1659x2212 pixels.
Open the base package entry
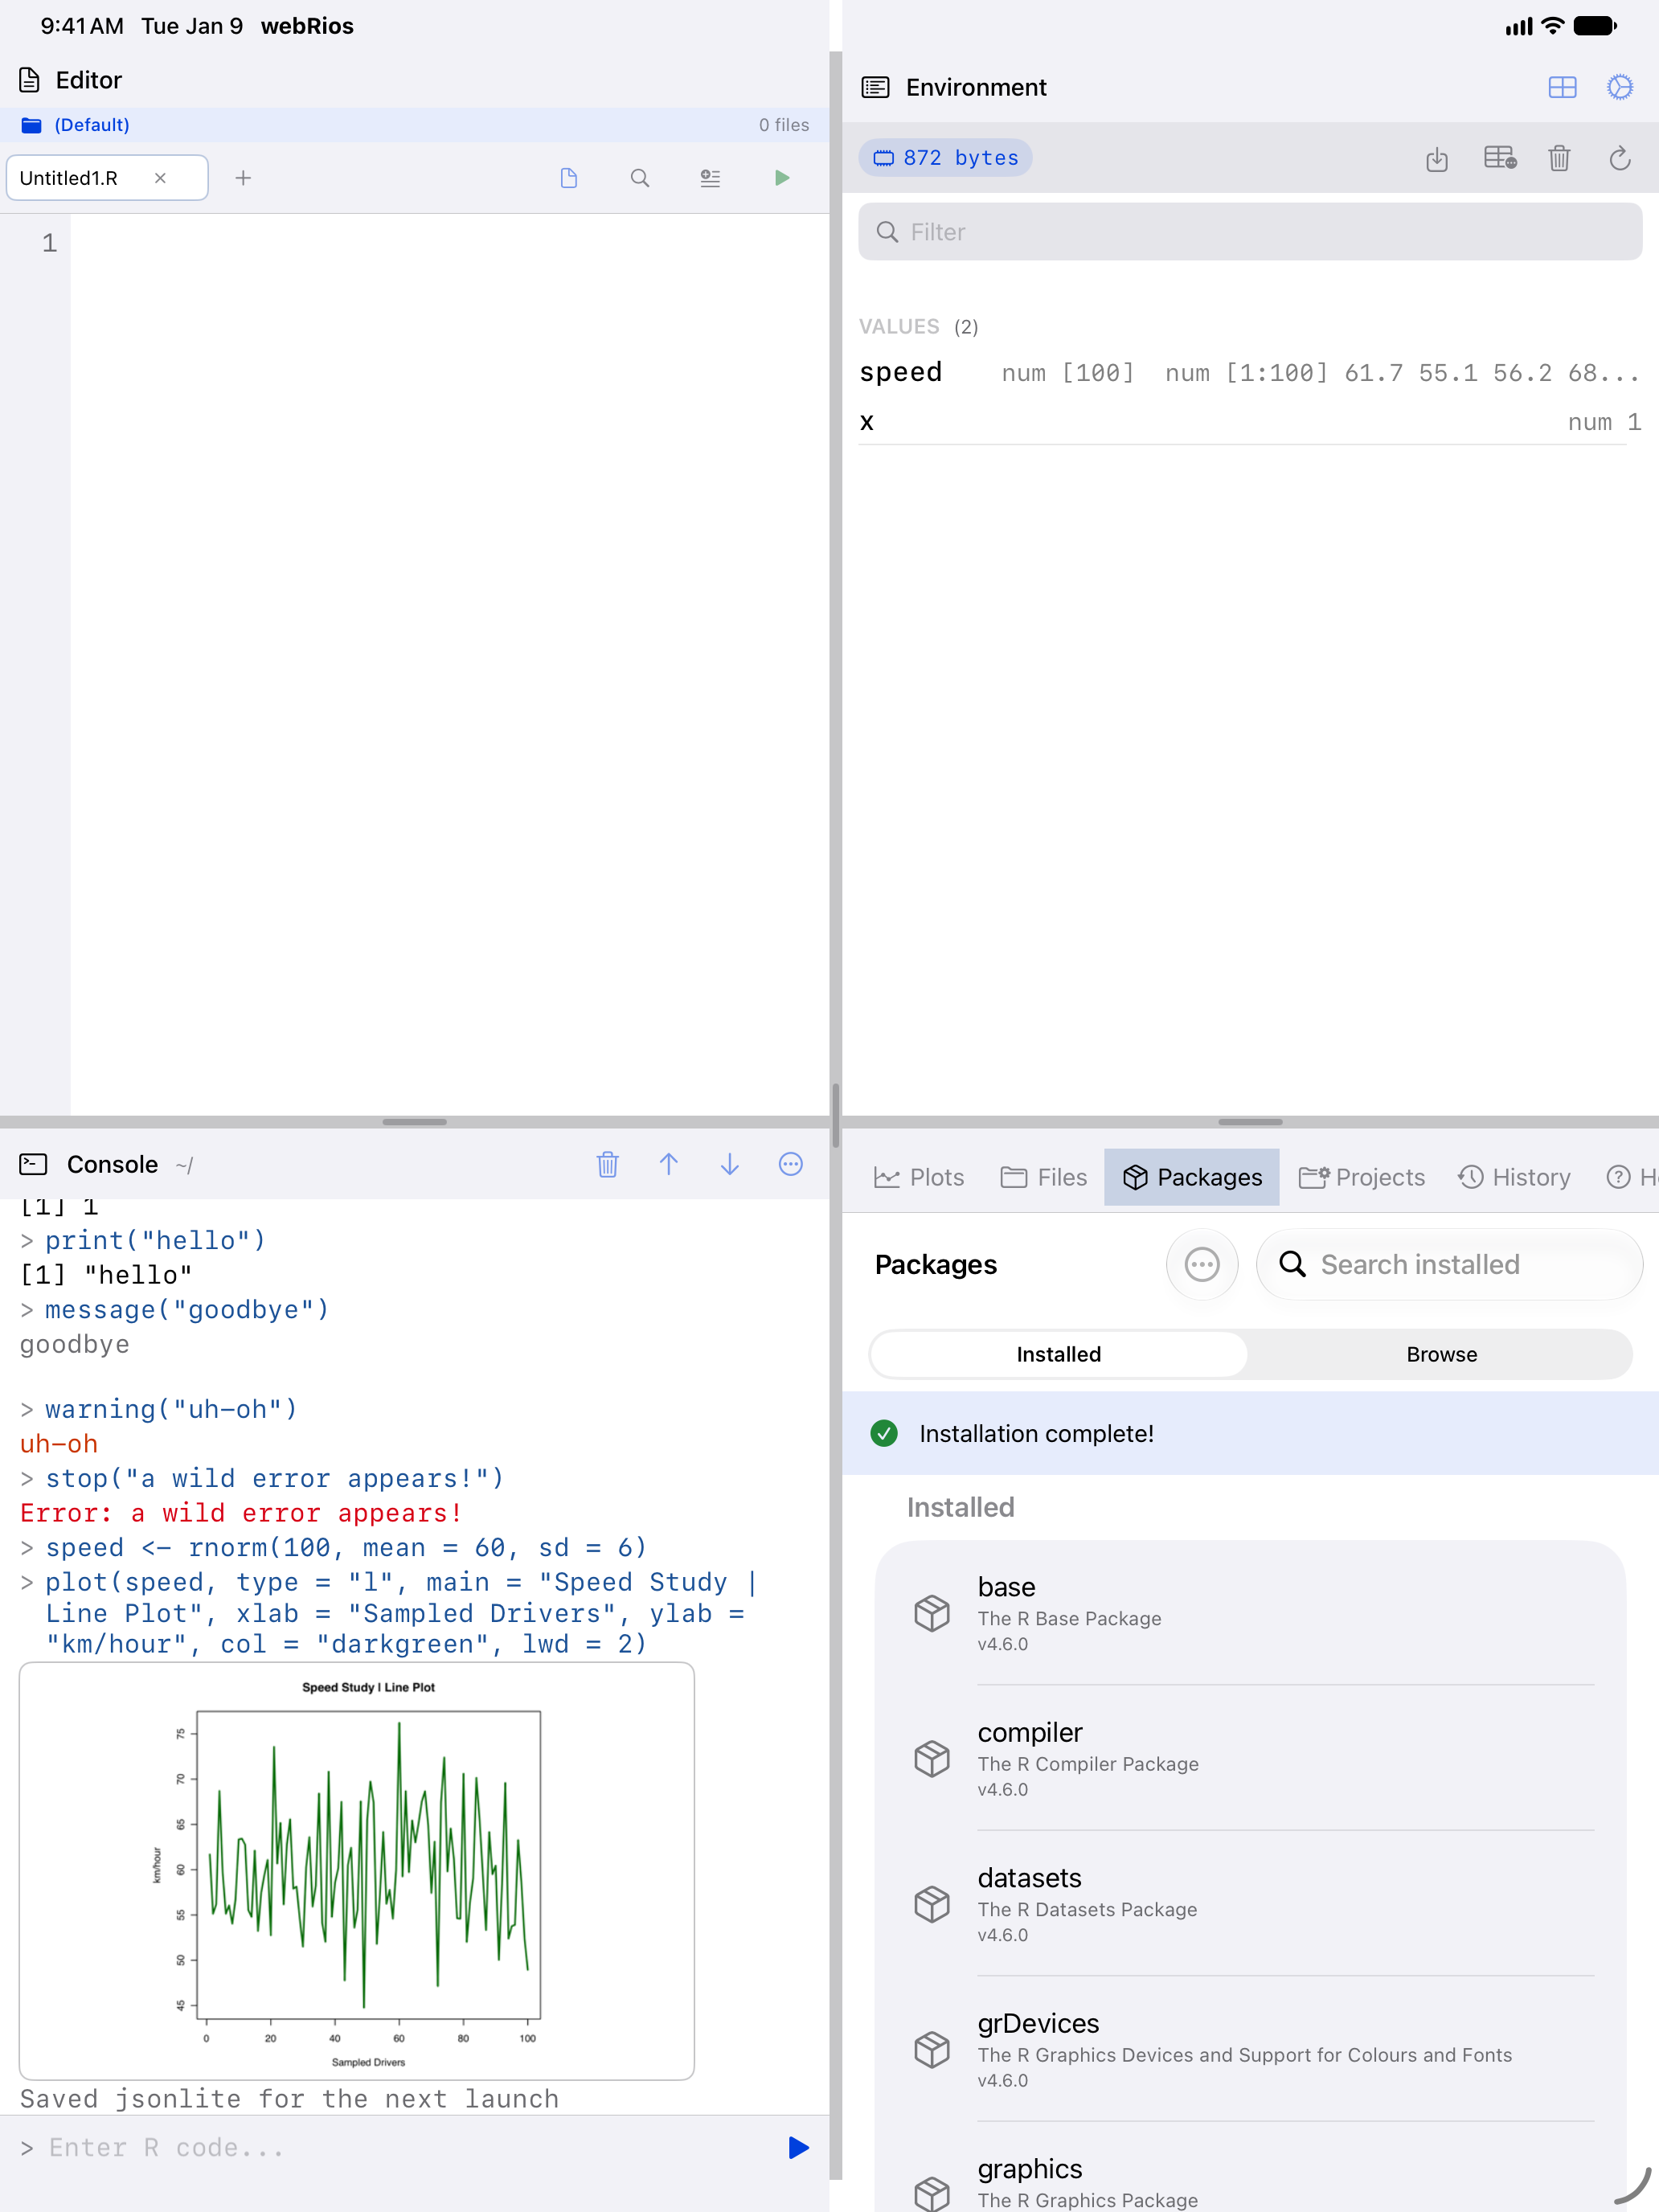[1250, 1613]
